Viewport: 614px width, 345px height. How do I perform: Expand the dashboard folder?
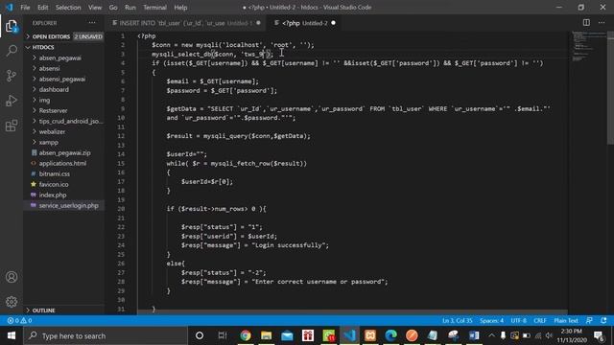coord(64,89)
